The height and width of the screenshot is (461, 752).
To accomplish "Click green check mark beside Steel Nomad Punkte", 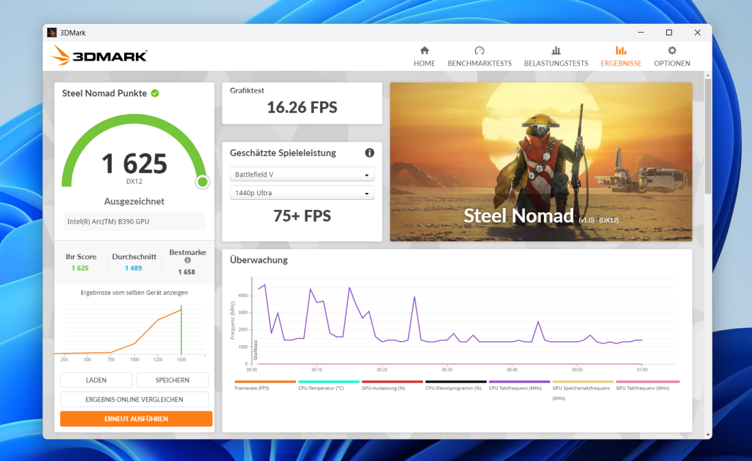I will point(155,93).
